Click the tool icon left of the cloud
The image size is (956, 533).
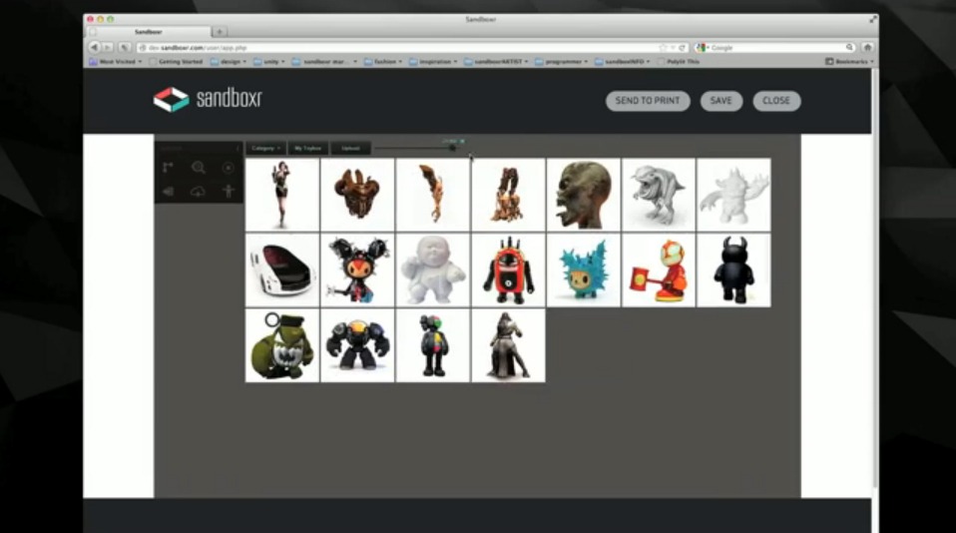point(168,192)
